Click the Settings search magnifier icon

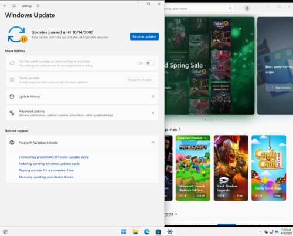pyautogui.click(x=38, y=6)
